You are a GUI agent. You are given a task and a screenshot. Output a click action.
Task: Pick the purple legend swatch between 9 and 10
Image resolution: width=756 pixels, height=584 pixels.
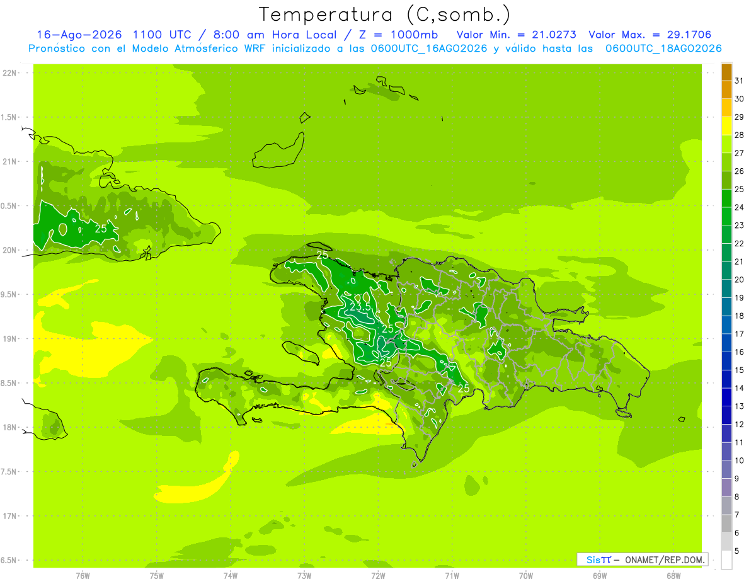point(727,469)
